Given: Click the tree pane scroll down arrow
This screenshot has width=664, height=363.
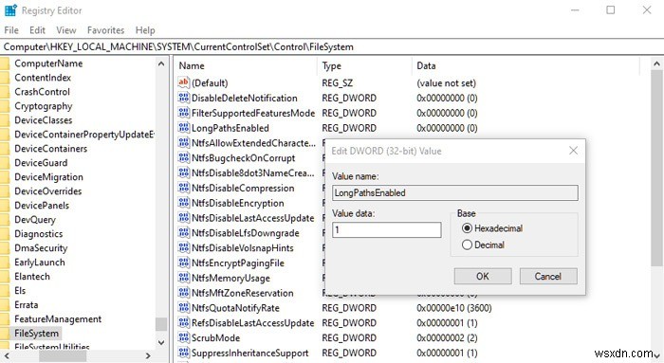Looking at the screenshot, I should [161, 342].
